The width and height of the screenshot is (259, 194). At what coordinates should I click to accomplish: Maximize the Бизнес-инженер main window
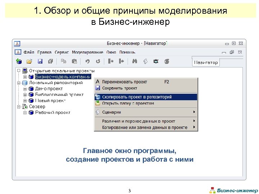[x=234, y=43]
